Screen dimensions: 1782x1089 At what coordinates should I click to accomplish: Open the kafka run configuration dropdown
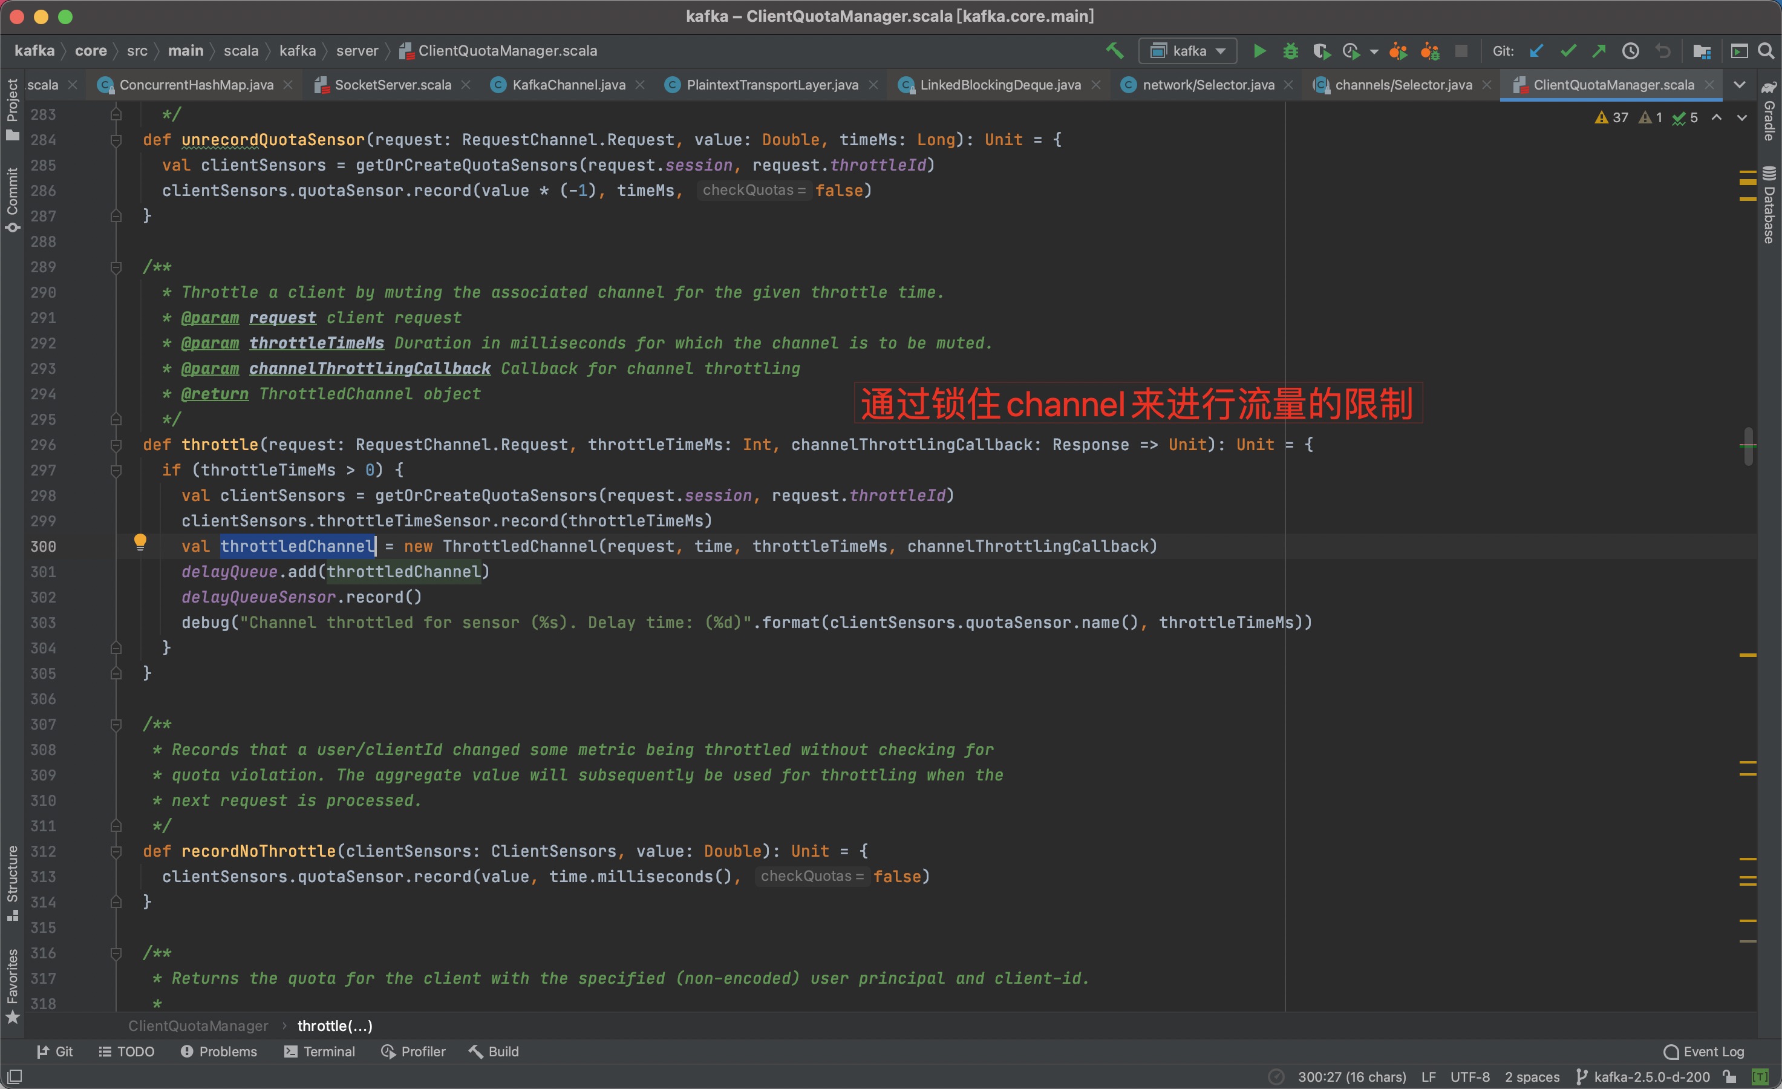[x=1187, y=51]
